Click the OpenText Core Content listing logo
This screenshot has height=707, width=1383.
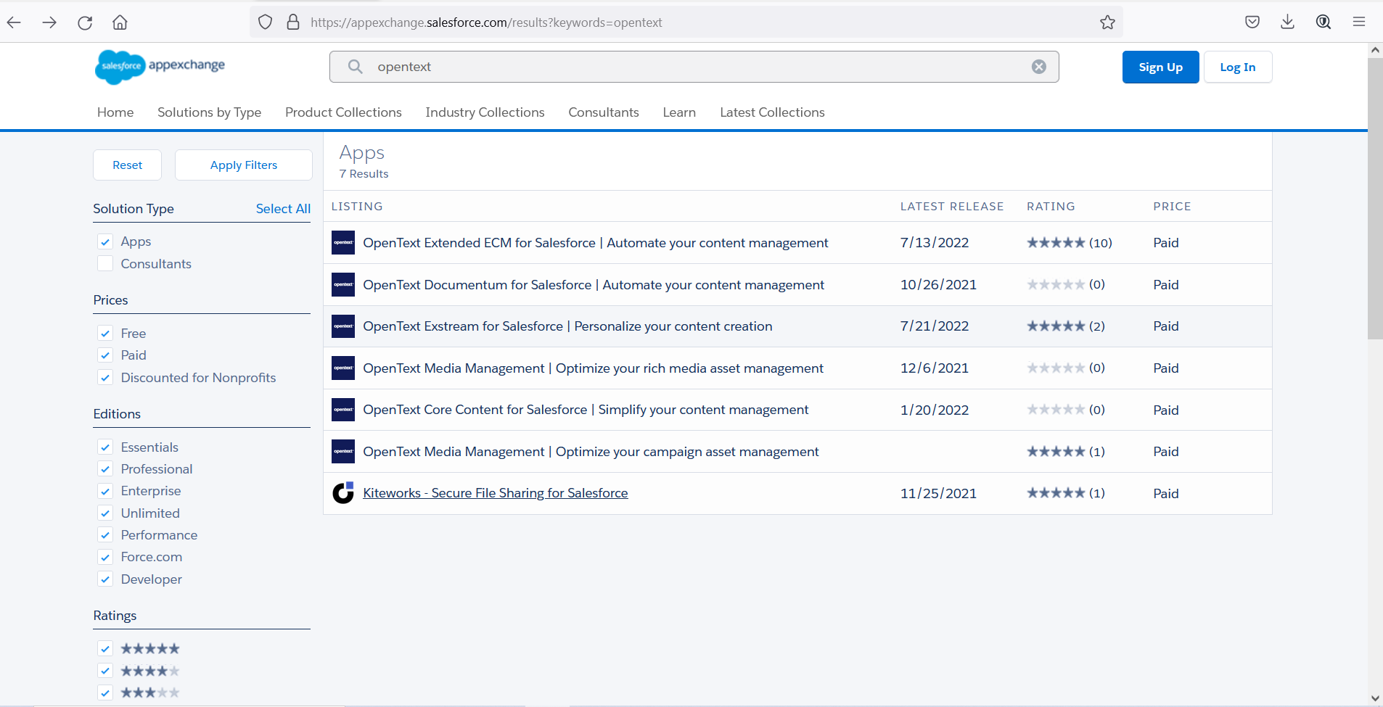[x=343, y=410]
